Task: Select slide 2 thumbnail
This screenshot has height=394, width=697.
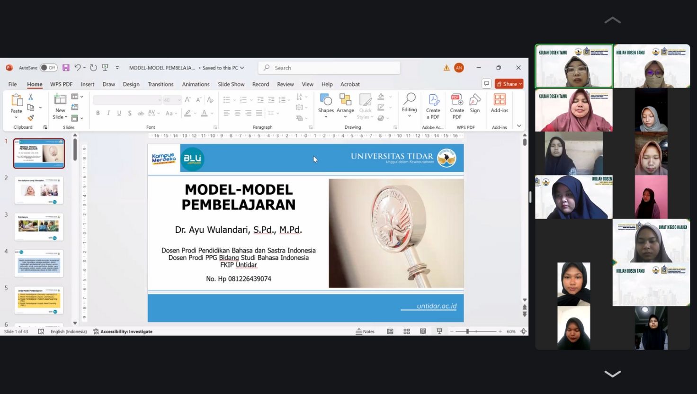Action: coord(39,190)
